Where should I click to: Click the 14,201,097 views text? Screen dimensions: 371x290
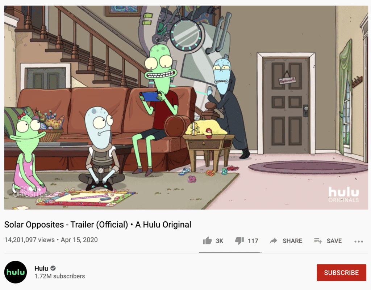coord(29,240)
